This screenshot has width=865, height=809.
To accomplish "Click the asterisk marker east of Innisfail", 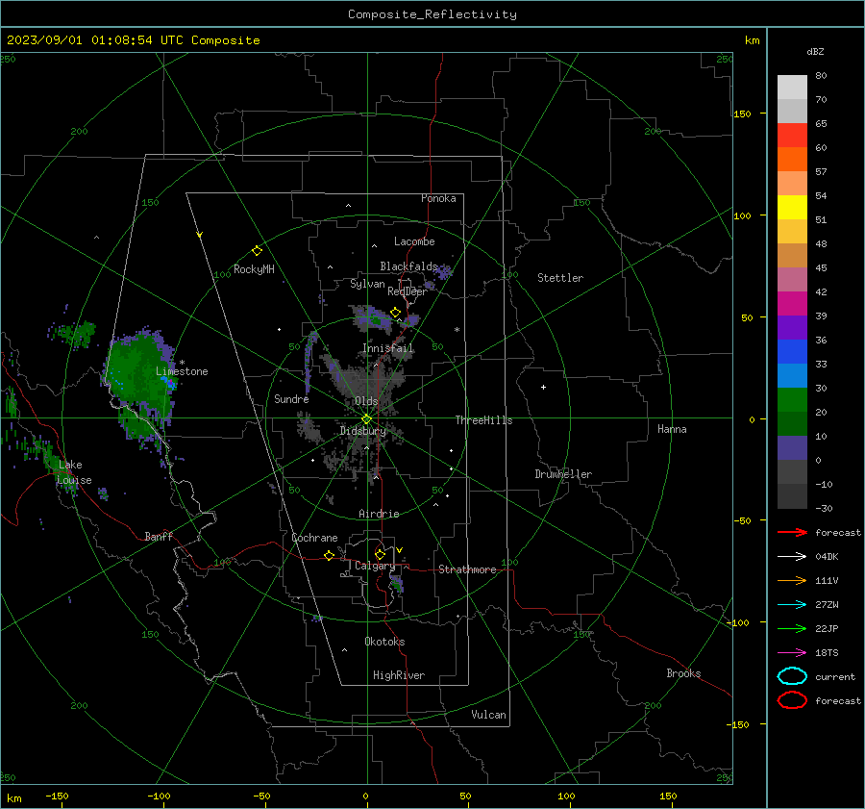I will point(457,330).
